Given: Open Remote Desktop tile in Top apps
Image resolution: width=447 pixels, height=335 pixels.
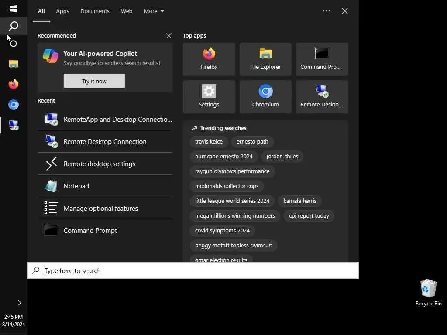Looking at the screenshot, I should point(322,97).
